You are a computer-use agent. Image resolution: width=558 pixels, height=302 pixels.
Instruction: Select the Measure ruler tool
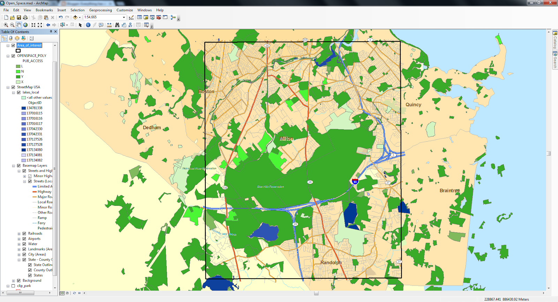[109, 25]
